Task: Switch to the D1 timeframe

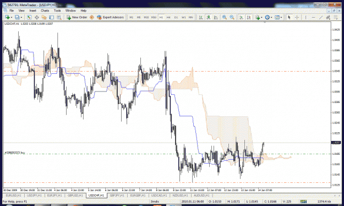Action: pyautogui.click(x=176, y=17)
